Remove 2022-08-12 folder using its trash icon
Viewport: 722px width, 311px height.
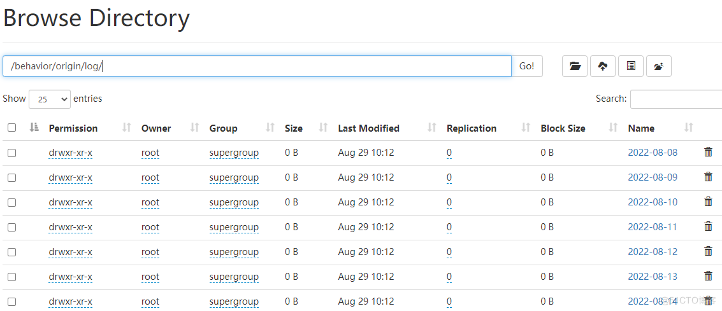(x=708, y=251)
